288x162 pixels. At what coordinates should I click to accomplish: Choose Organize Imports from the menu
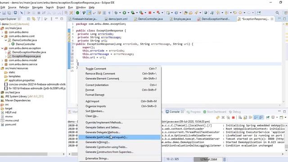119,106
